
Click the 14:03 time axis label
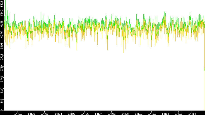click(x=45, y=114)
